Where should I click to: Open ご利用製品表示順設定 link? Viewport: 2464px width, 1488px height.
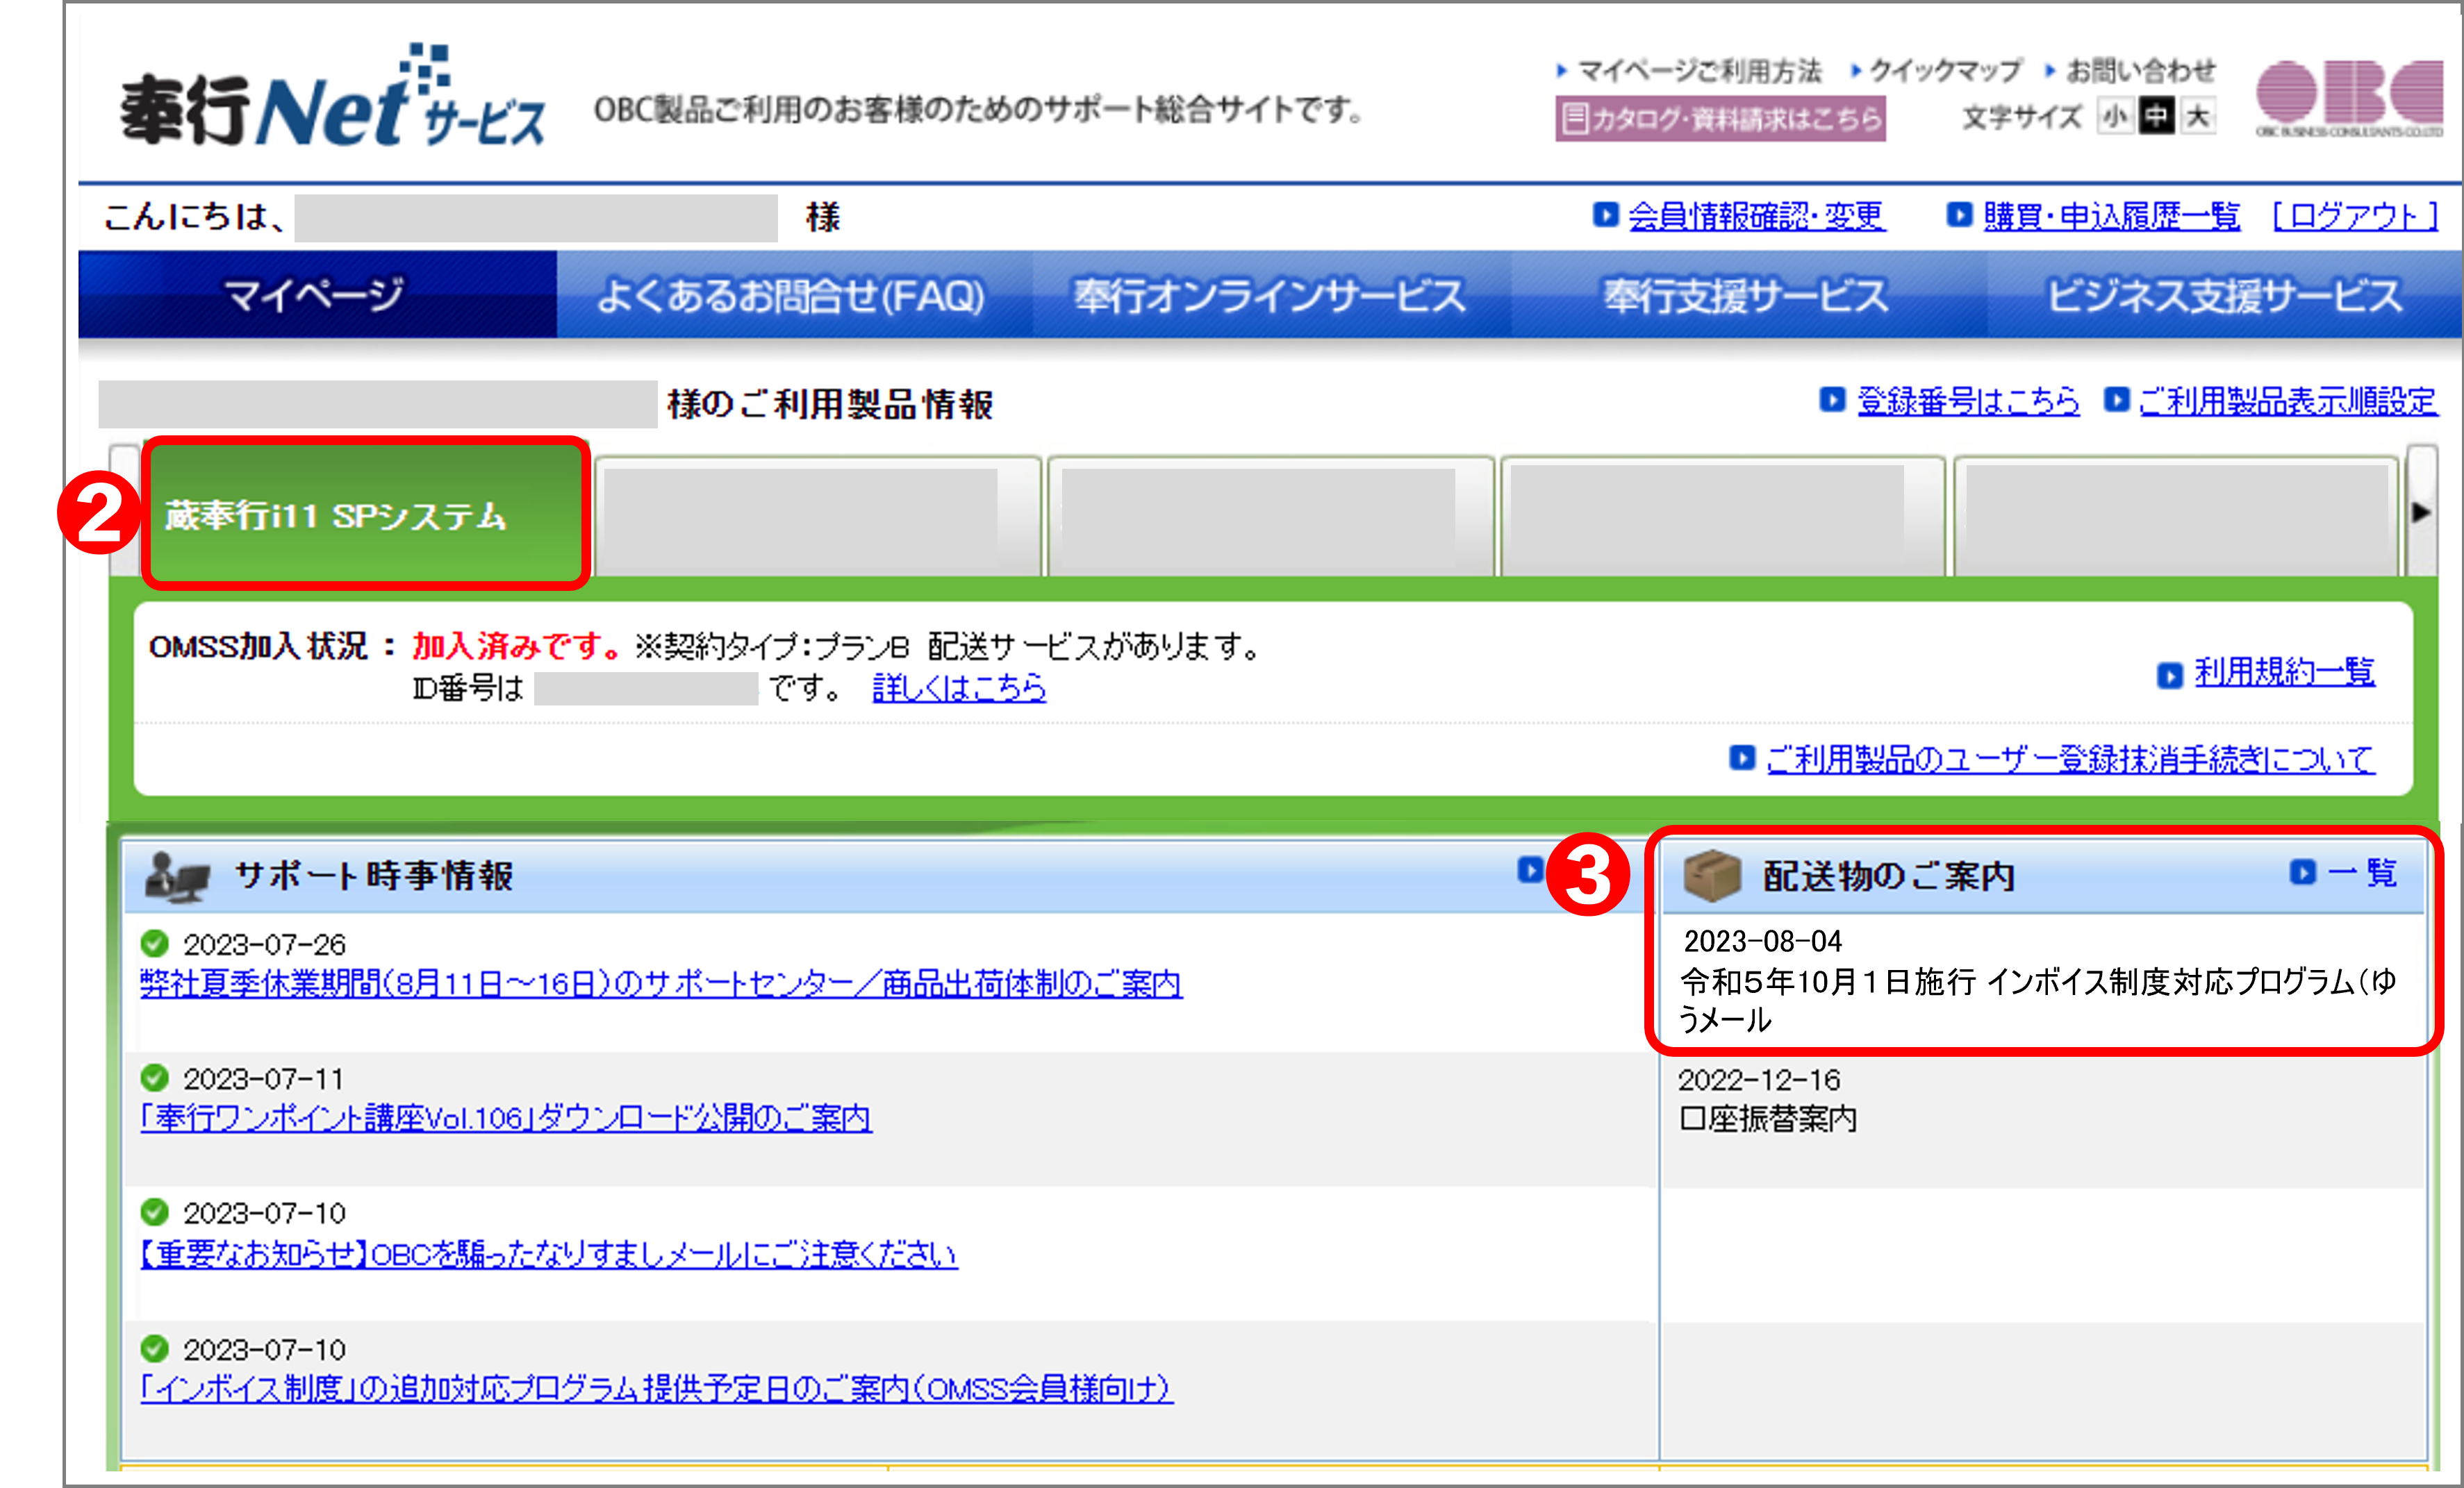(x=2288, y=402)
